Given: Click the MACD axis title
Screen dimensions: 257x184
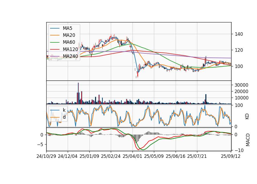Looking at the screenshot, I should coord(248,140).
